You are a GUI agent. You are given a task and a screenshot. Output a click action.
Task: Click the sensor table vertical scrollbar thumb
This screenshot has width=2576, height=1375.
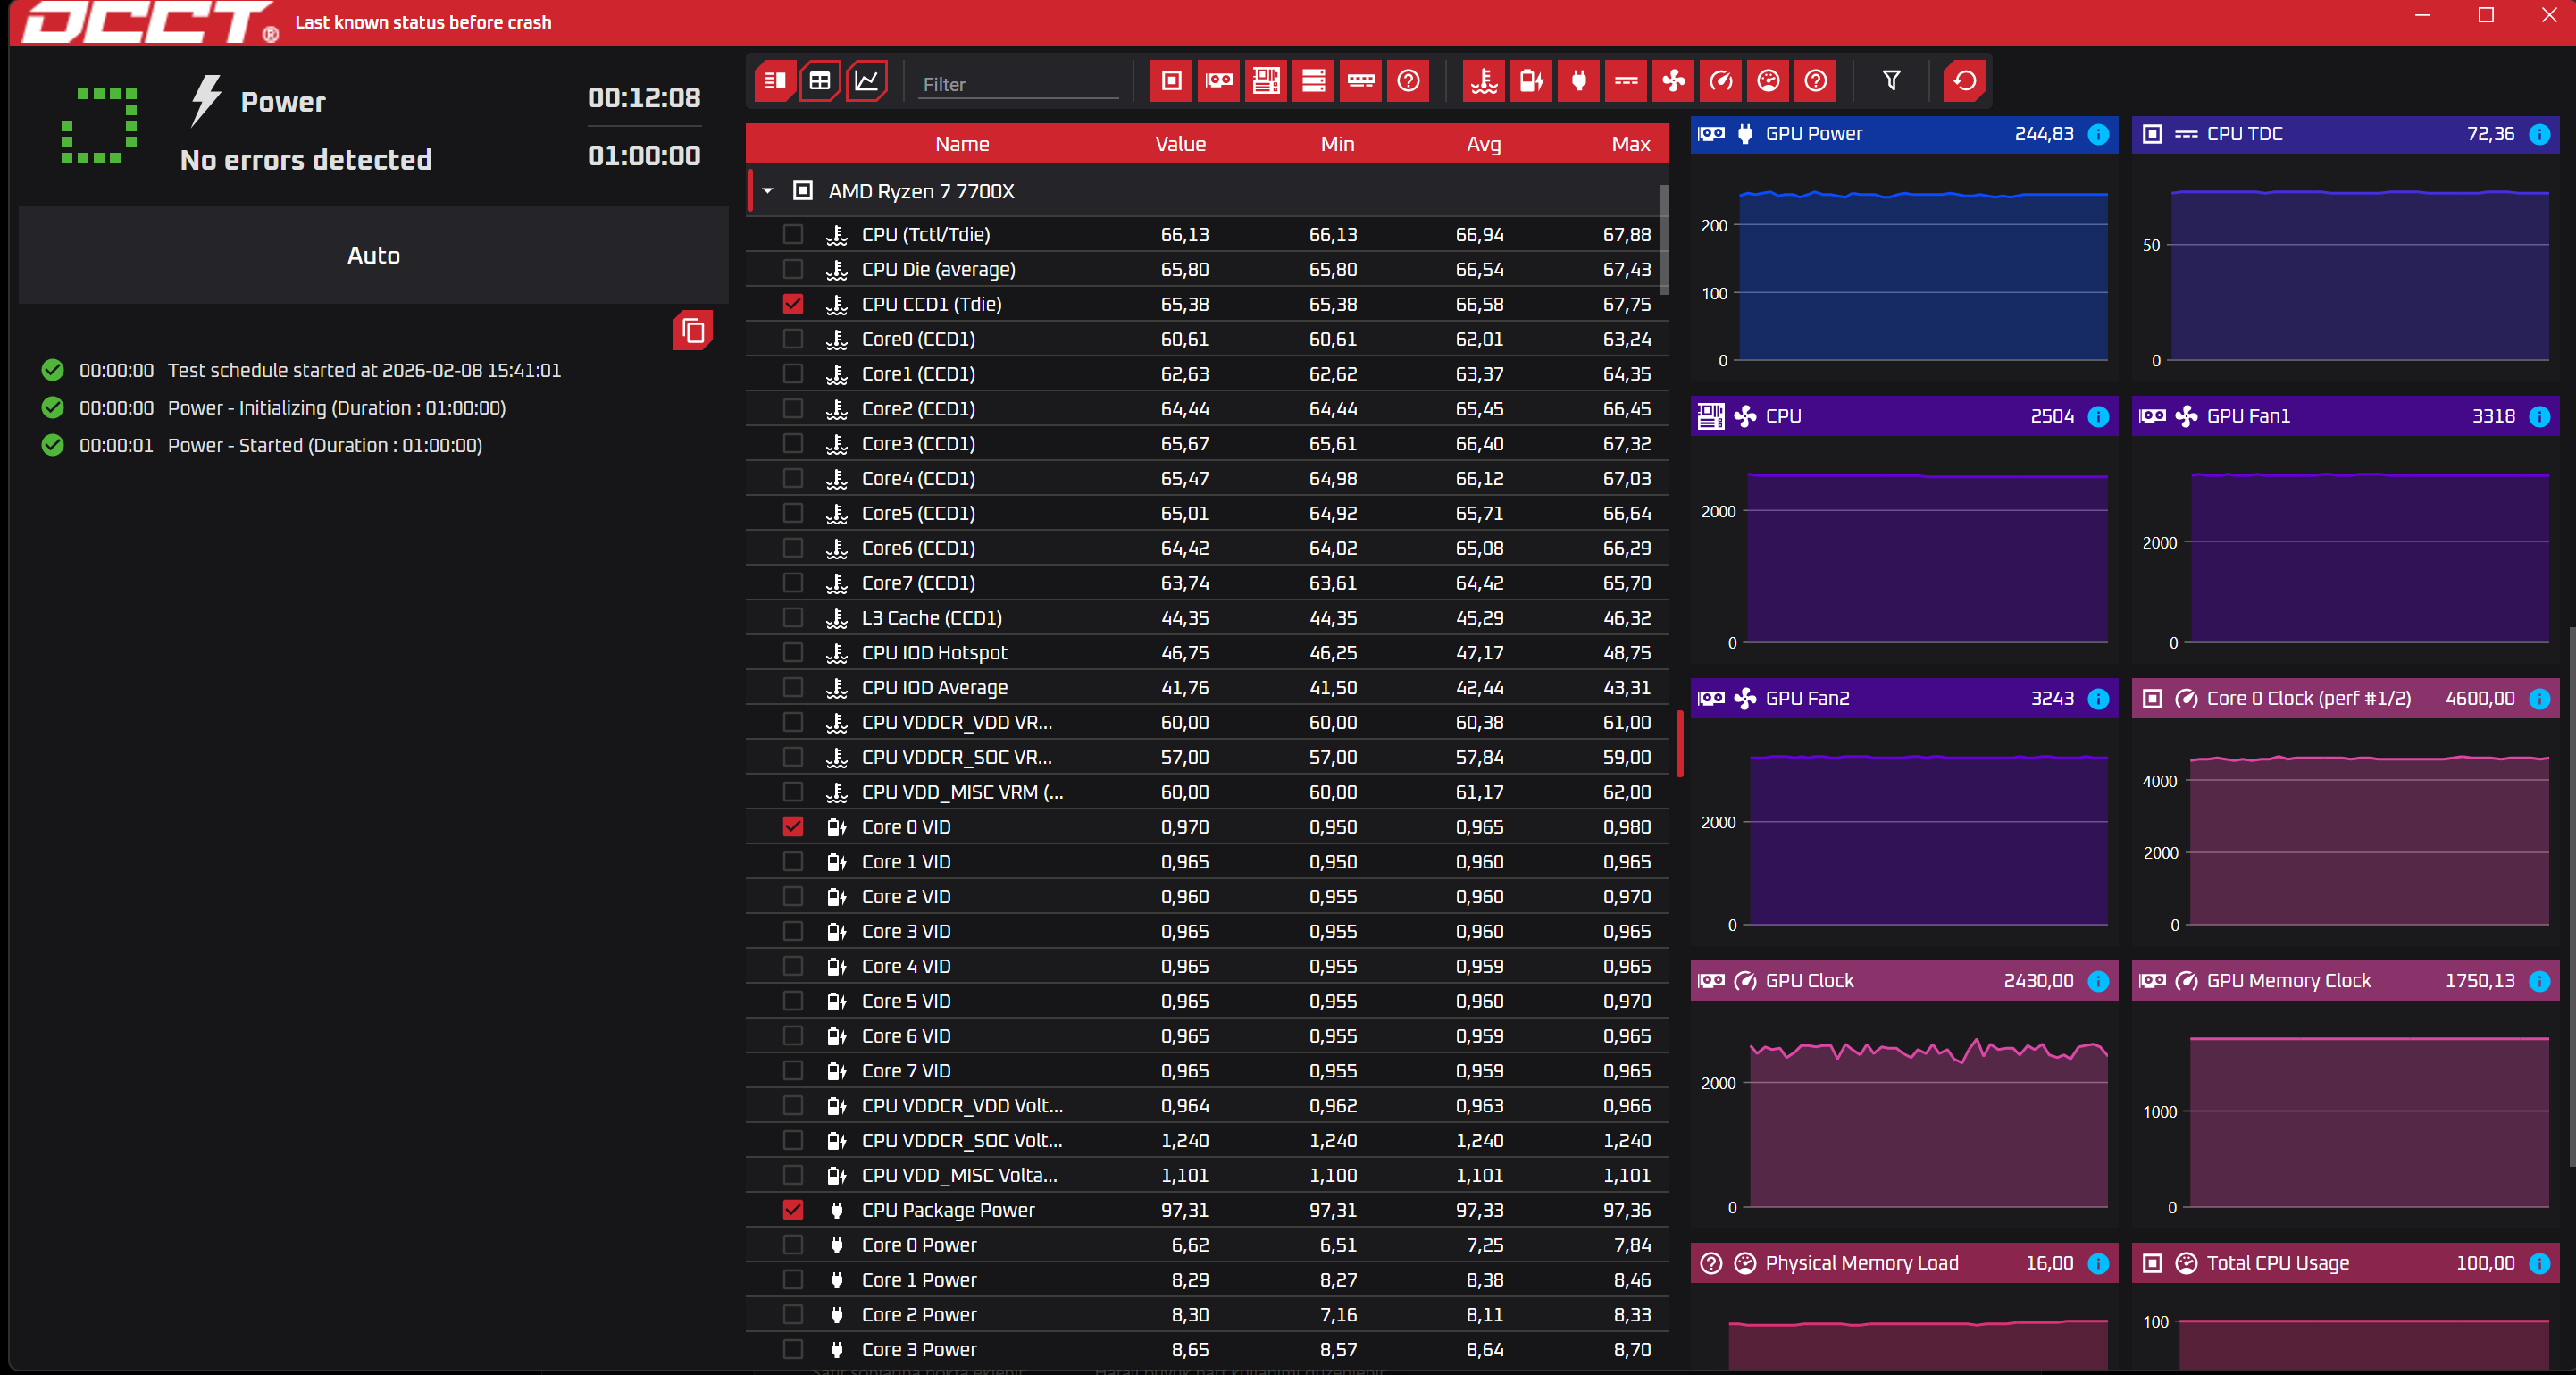point(1664,240)
